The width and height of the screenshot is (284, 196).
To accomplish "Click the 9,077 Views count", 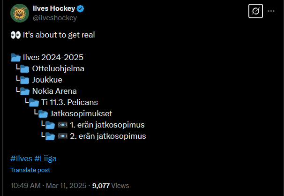I will pos(111,186).
